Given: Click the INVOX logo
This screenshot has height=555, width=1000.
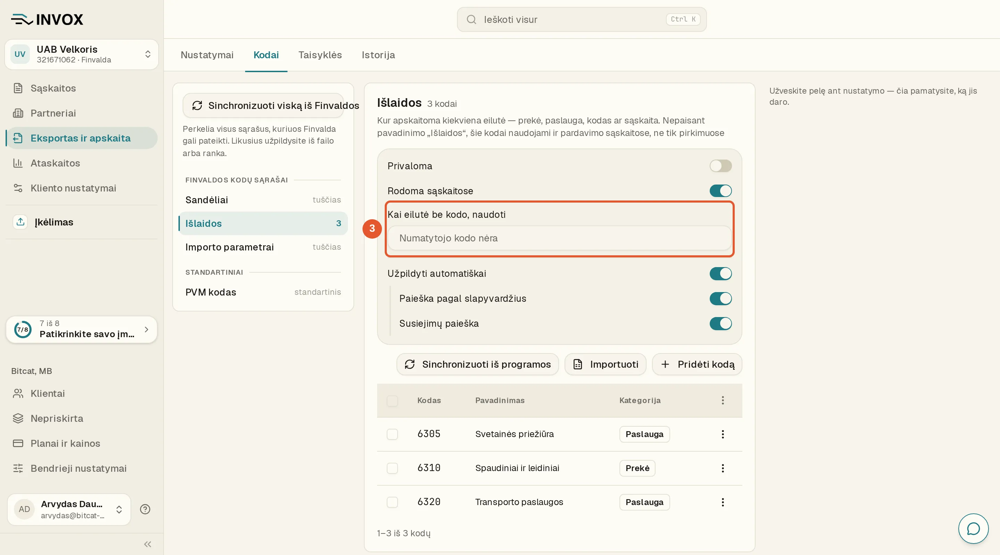Looking at the screenshot, I should [x=47, y=19].
